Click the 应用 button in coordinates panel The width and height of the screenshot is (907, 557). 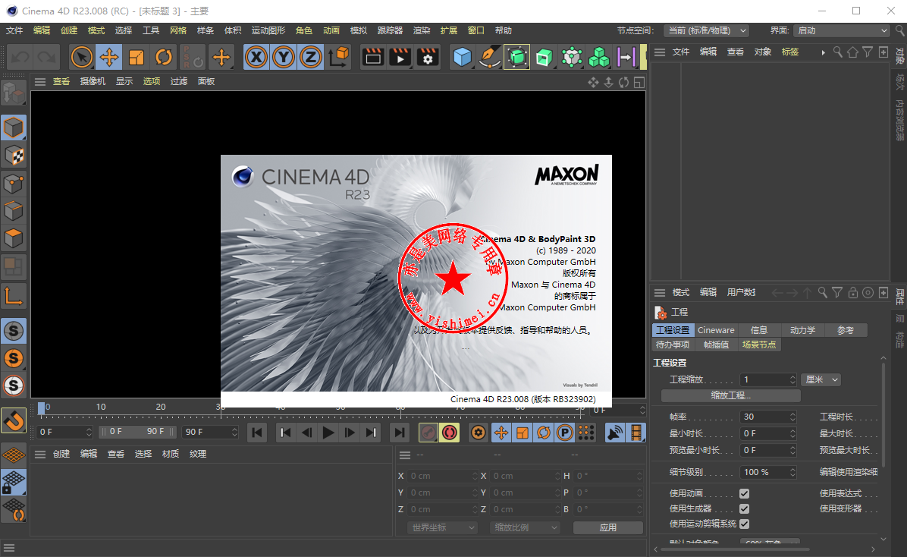[608, 527]
